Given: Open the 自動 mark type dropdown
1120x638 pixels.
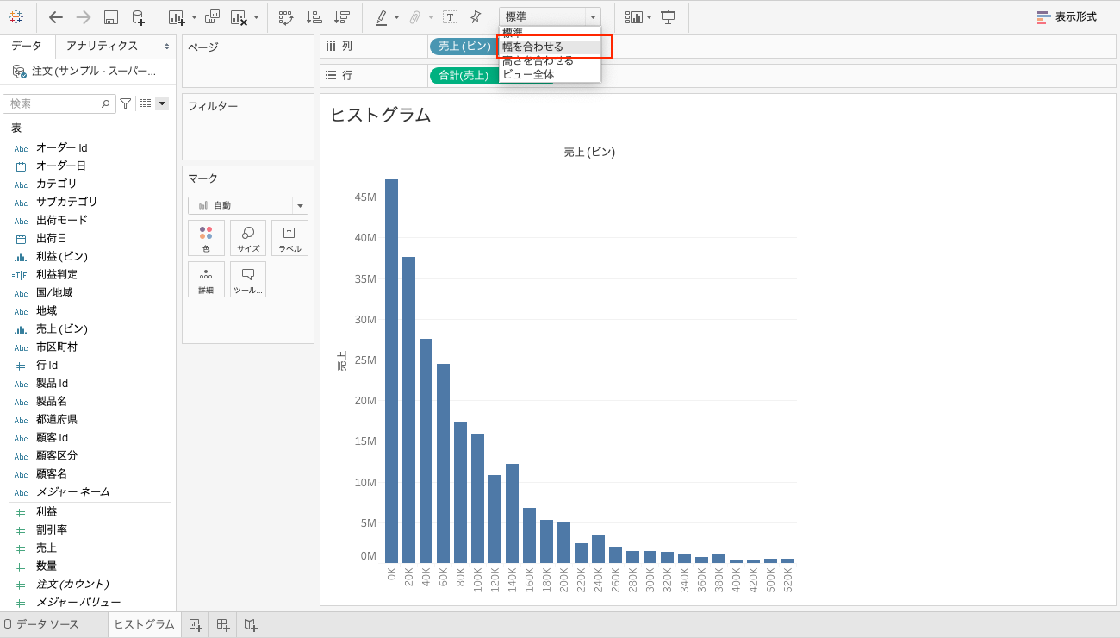Looking at the screenshot, I should pyautogui.click(x=248, y=205).
